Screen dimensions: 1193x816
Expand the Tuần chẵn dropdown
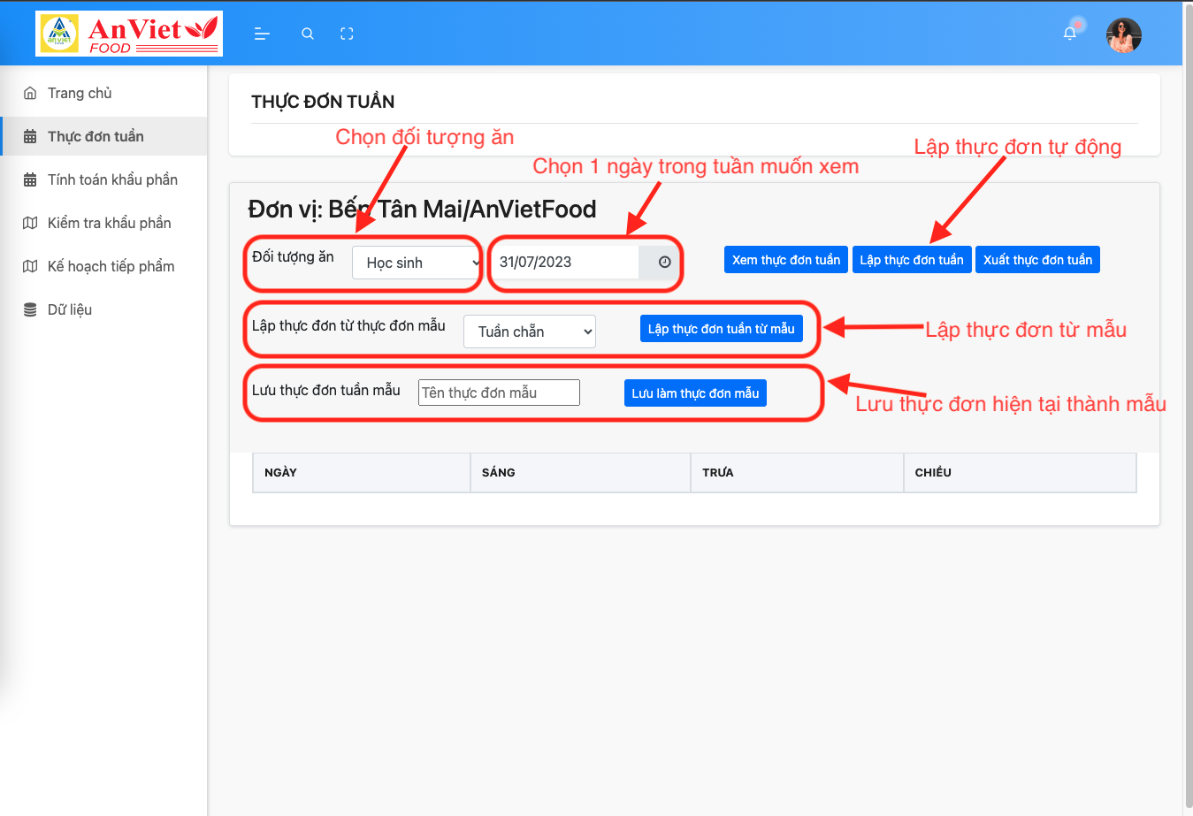pos(529,331)
